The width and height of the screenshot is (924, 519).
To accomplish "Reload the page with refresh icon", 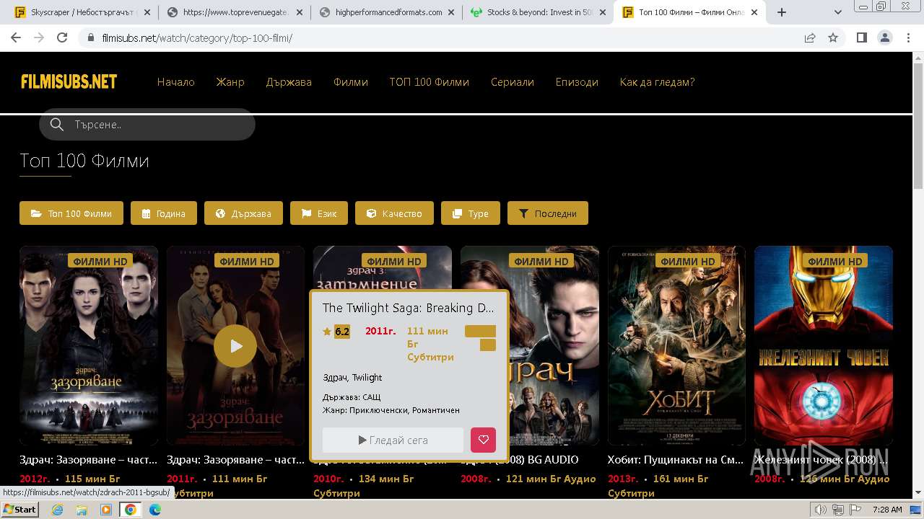I will point(62,38).
